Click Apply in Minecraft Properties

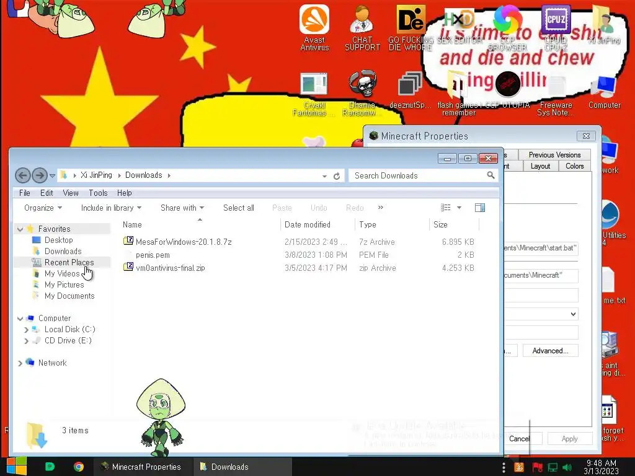[569, 439]
